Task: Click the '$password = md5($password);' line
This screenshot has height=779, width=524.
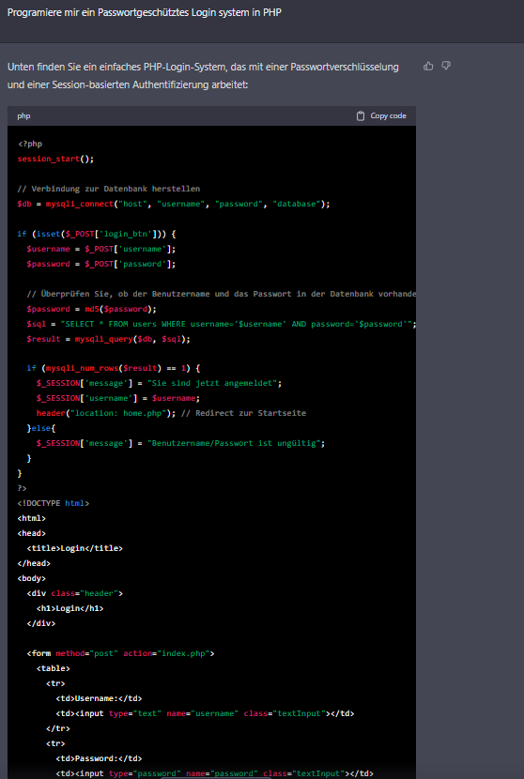Action: click(x=92, y=309)
